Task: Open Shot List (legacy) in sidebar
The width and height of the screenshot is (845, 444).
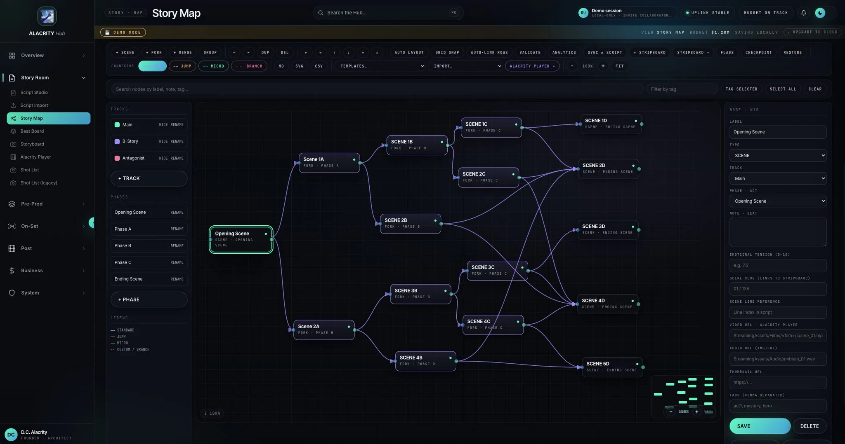Action: point(49,183)
